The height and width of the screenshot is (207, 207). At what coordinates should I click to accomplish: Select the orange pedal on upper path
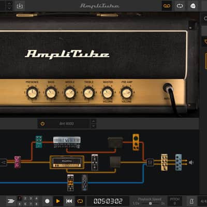(x=136, y=142)
